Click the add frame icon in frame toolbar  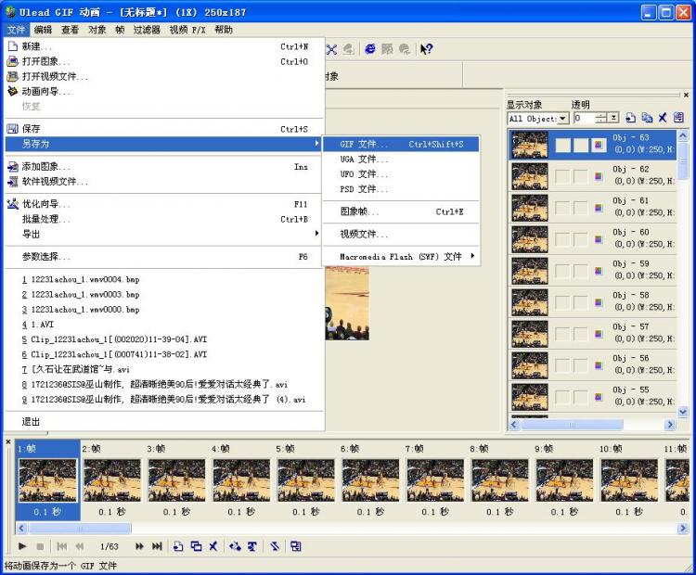point(178,546)
